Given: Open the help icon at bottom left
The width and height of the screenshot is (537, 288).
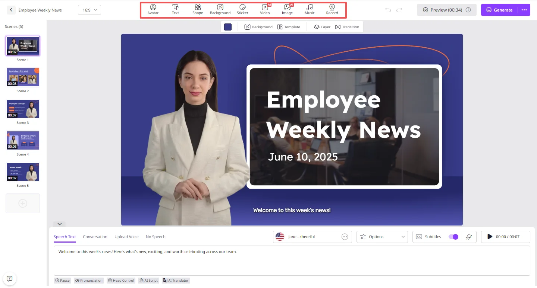Looking at the screenshot, I should (10, 278).
